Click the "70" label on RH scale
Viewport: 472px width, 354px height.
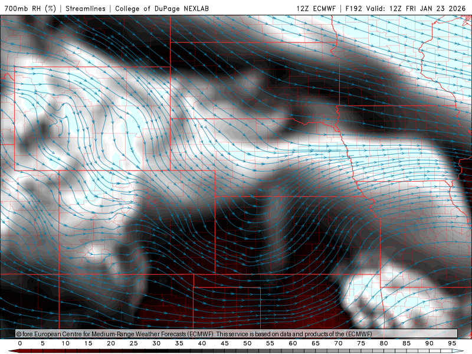(338, 343)
